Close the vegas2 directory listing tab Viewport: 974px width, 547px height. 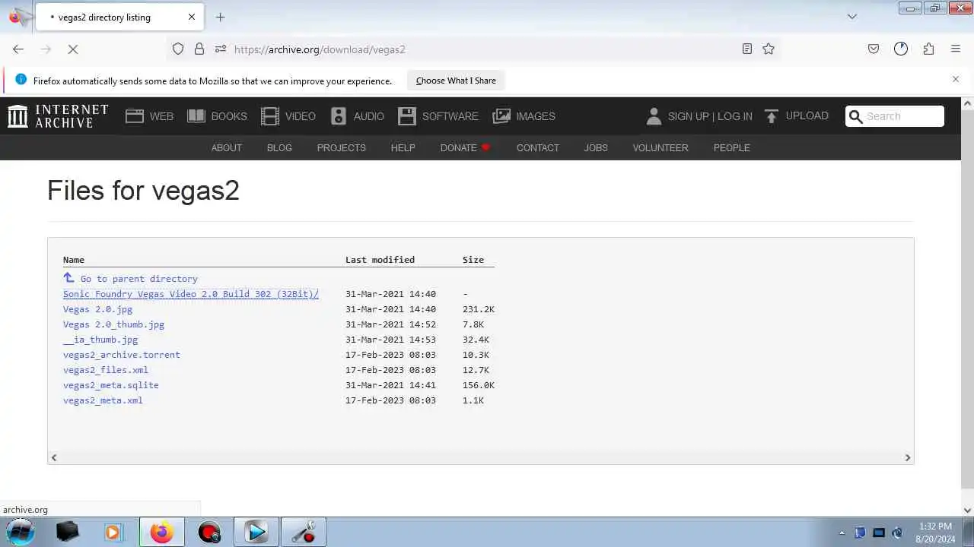pos(192,17)
